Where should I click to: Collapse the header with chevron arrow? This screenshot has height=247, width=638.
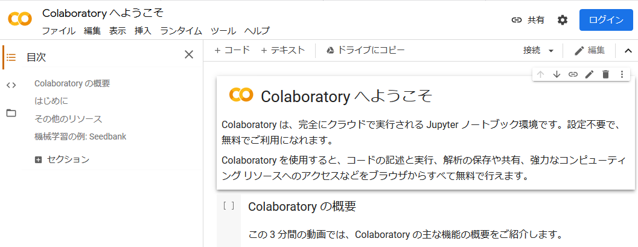coord(628,51)
